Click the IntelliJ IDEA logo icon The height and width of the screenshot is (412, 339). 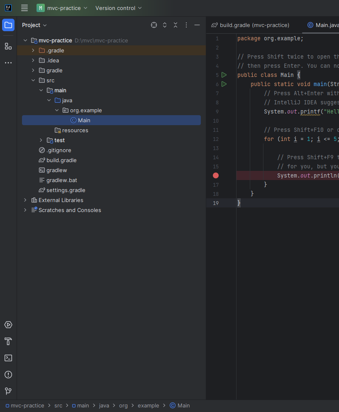[x=8, y=8]
